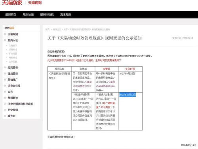
Task: Open 曝光台 in the sidebar
Action: coord(11,116)
